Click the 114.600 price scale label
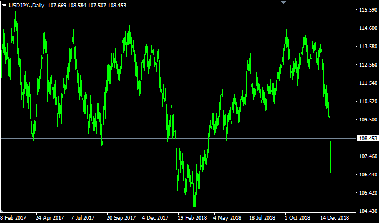The height and width of the screenshot is (223, 379). 368,28
